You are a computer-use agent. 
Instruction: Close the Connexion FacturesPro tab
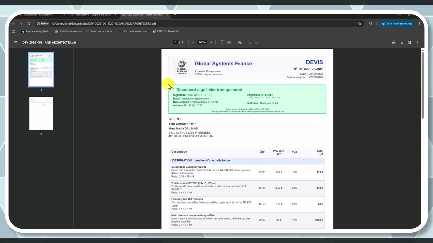tap(64, 15)
